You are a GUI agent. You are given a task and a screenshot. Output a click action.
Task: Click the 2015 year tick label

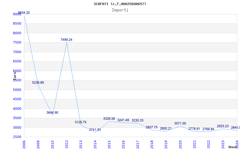(x=109, y=144)
